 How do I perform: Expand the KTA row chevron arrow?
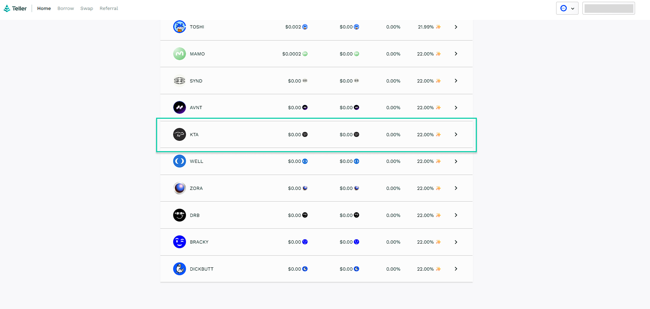[x=456, y=134]
